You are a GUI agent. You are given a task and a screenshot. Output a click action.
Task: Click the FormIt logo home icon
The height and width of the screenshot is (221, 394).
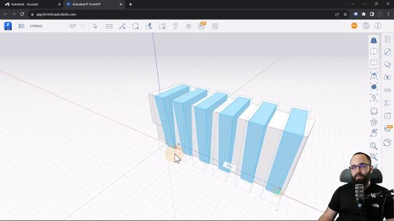pos(8,26)
